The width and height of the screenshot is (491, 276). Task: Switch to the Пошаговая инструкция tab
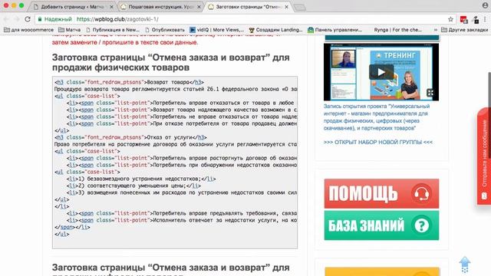pos(160,7)
